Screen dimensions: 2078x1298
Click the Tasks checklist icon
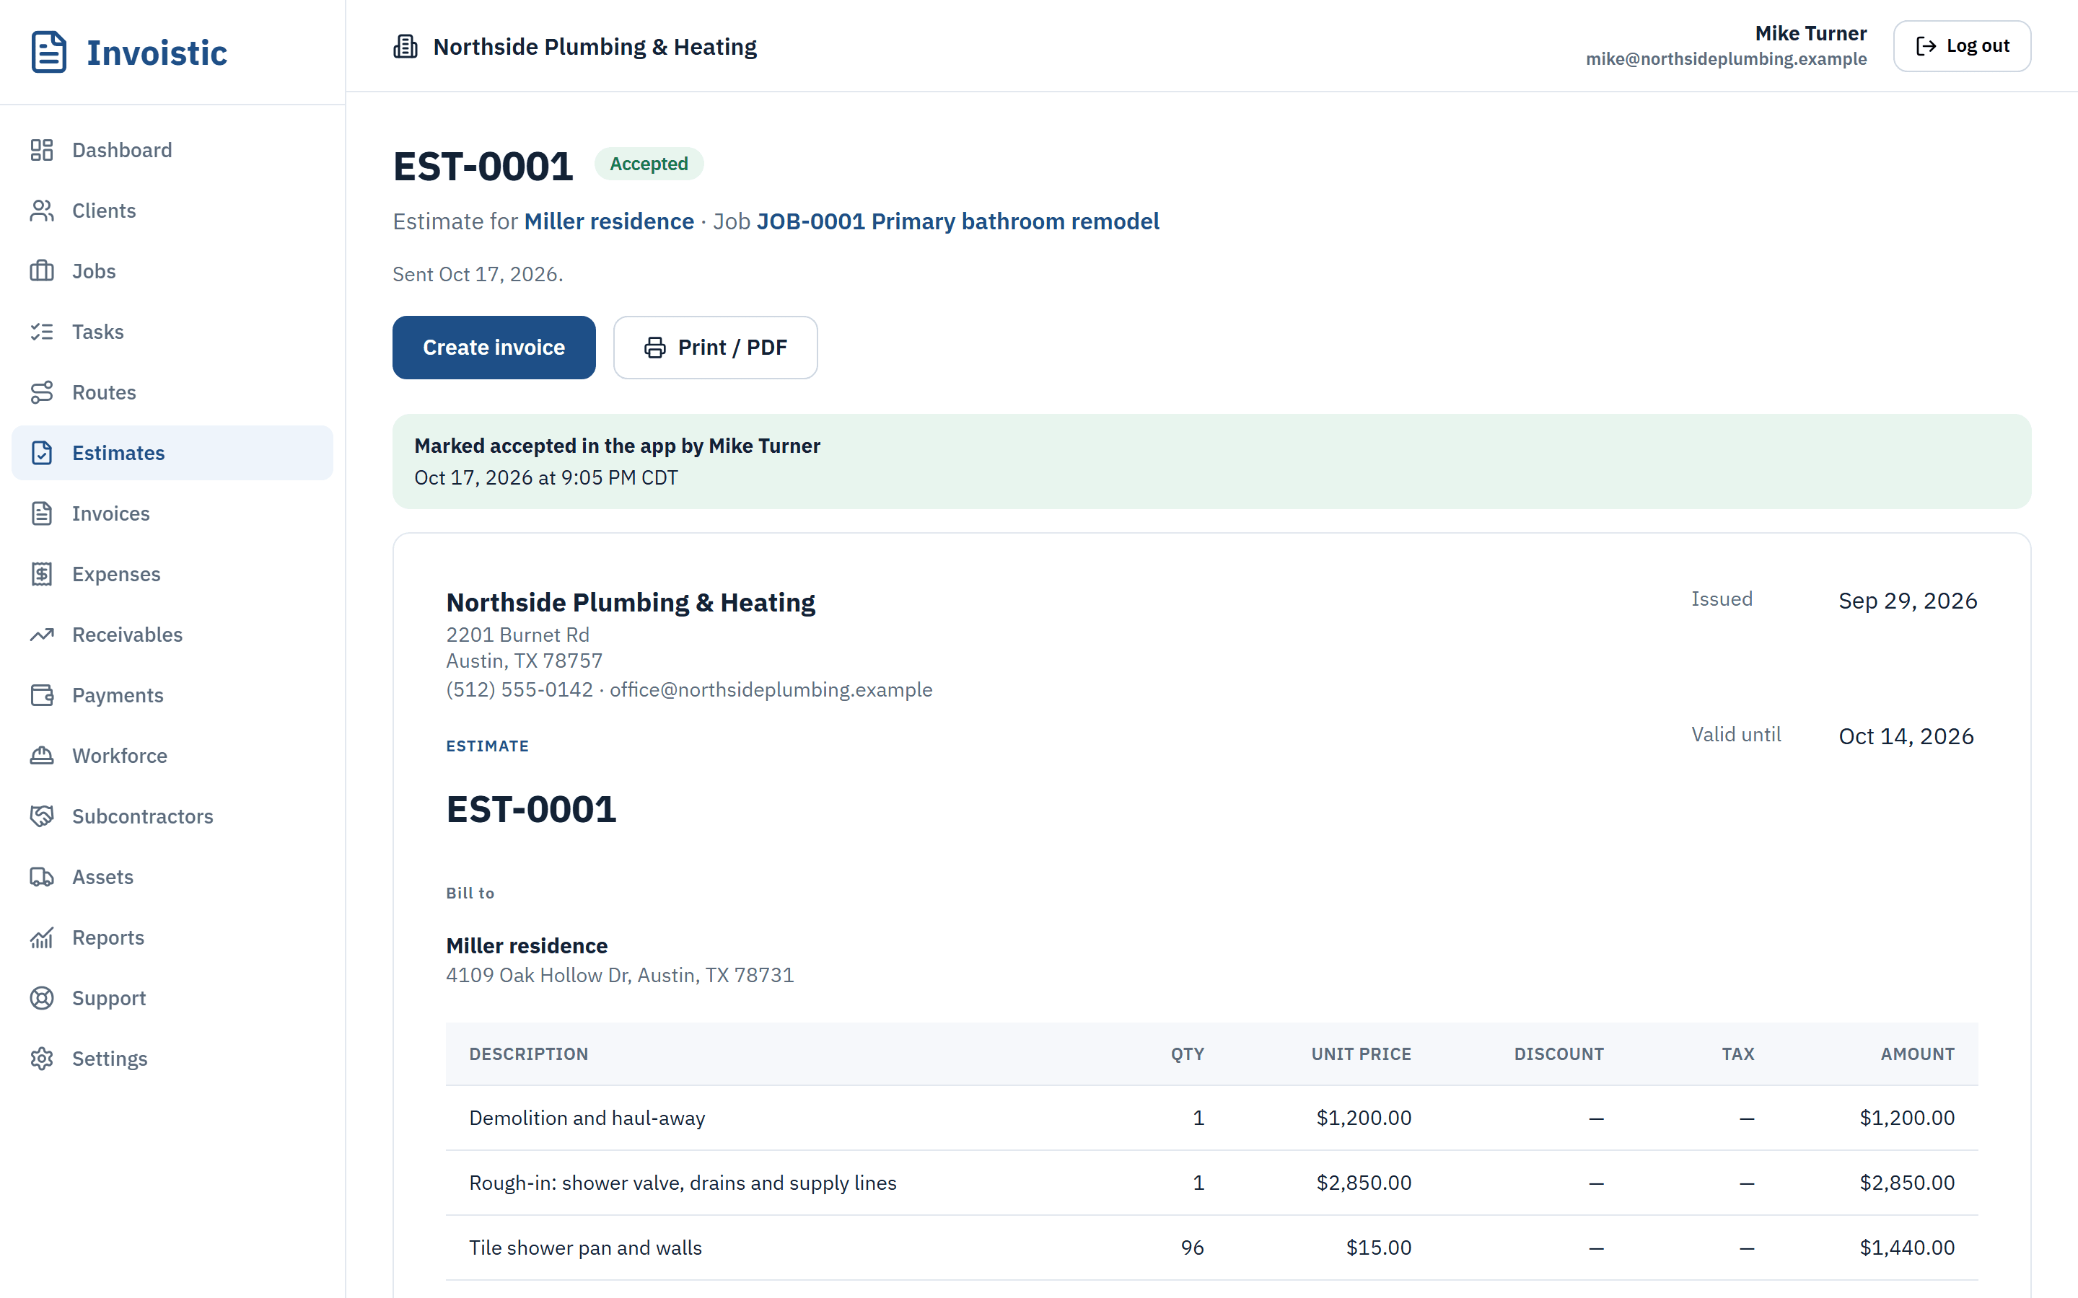[x=42, y=332]
